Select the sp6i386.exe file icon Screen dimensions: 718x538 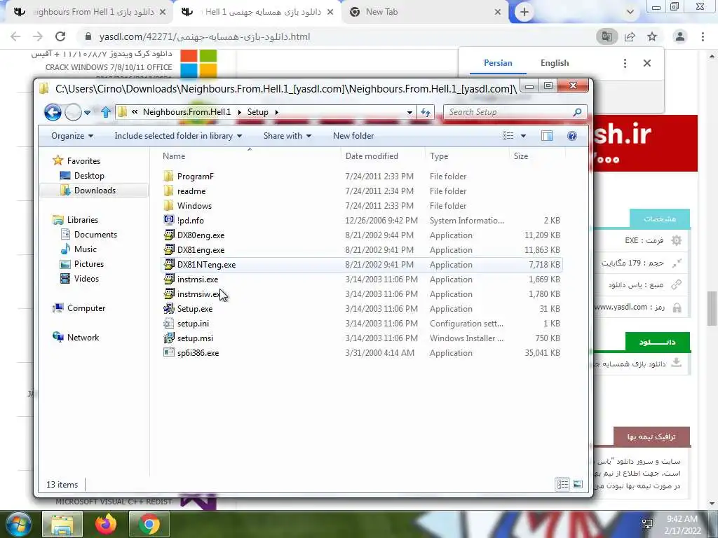168,353
